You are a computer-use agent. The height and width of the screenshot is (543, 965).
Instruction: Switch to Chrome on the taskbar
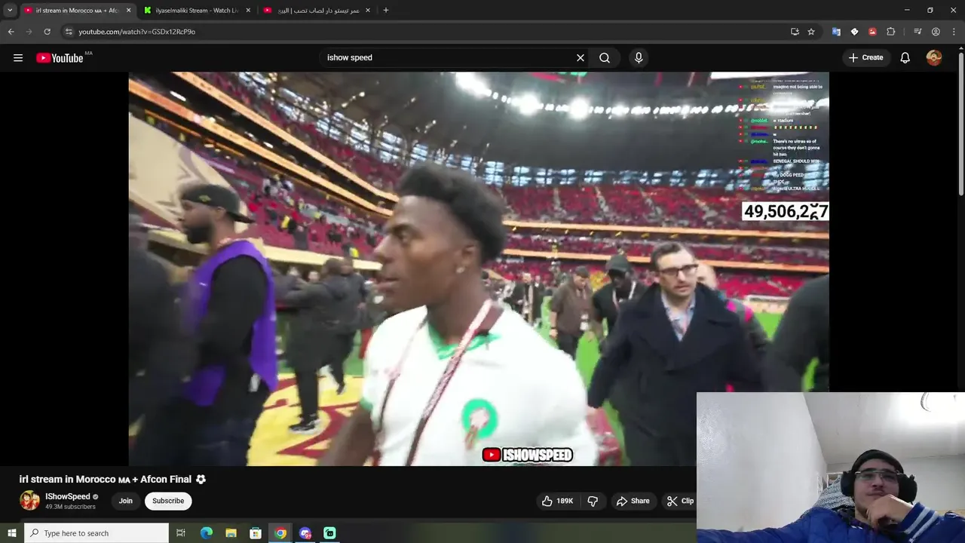point(280,533)
